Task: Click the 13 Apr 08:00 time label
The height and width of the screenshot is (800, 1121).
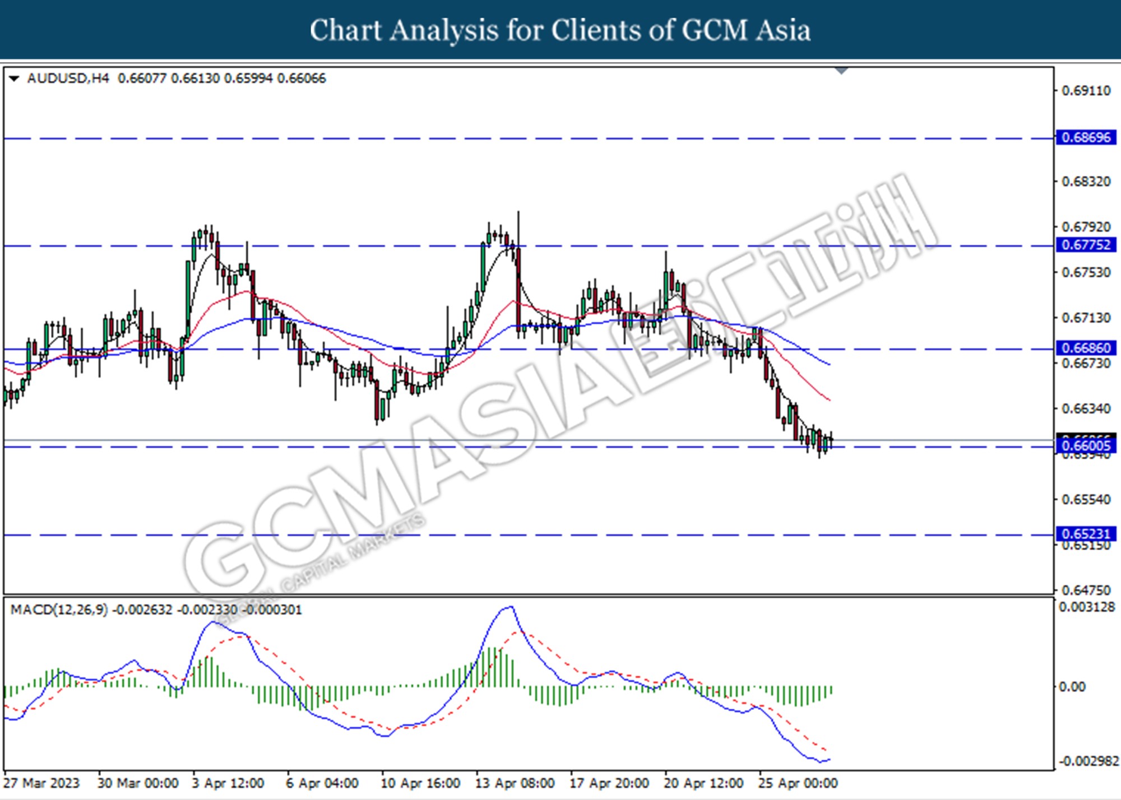Action: click(515, 783)
